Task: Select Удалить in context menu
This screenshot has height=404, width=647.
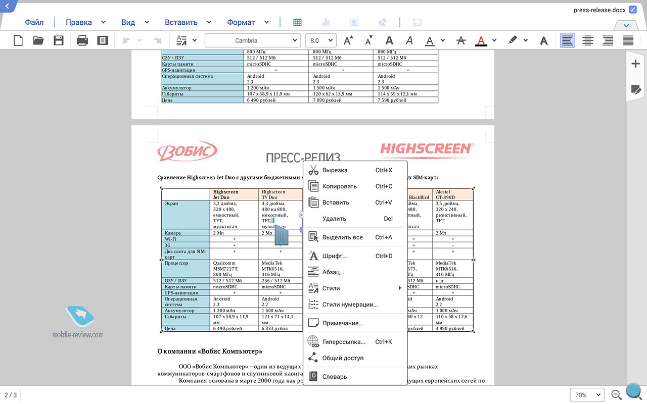Action: pyautogui.click(x=355, y=219)
